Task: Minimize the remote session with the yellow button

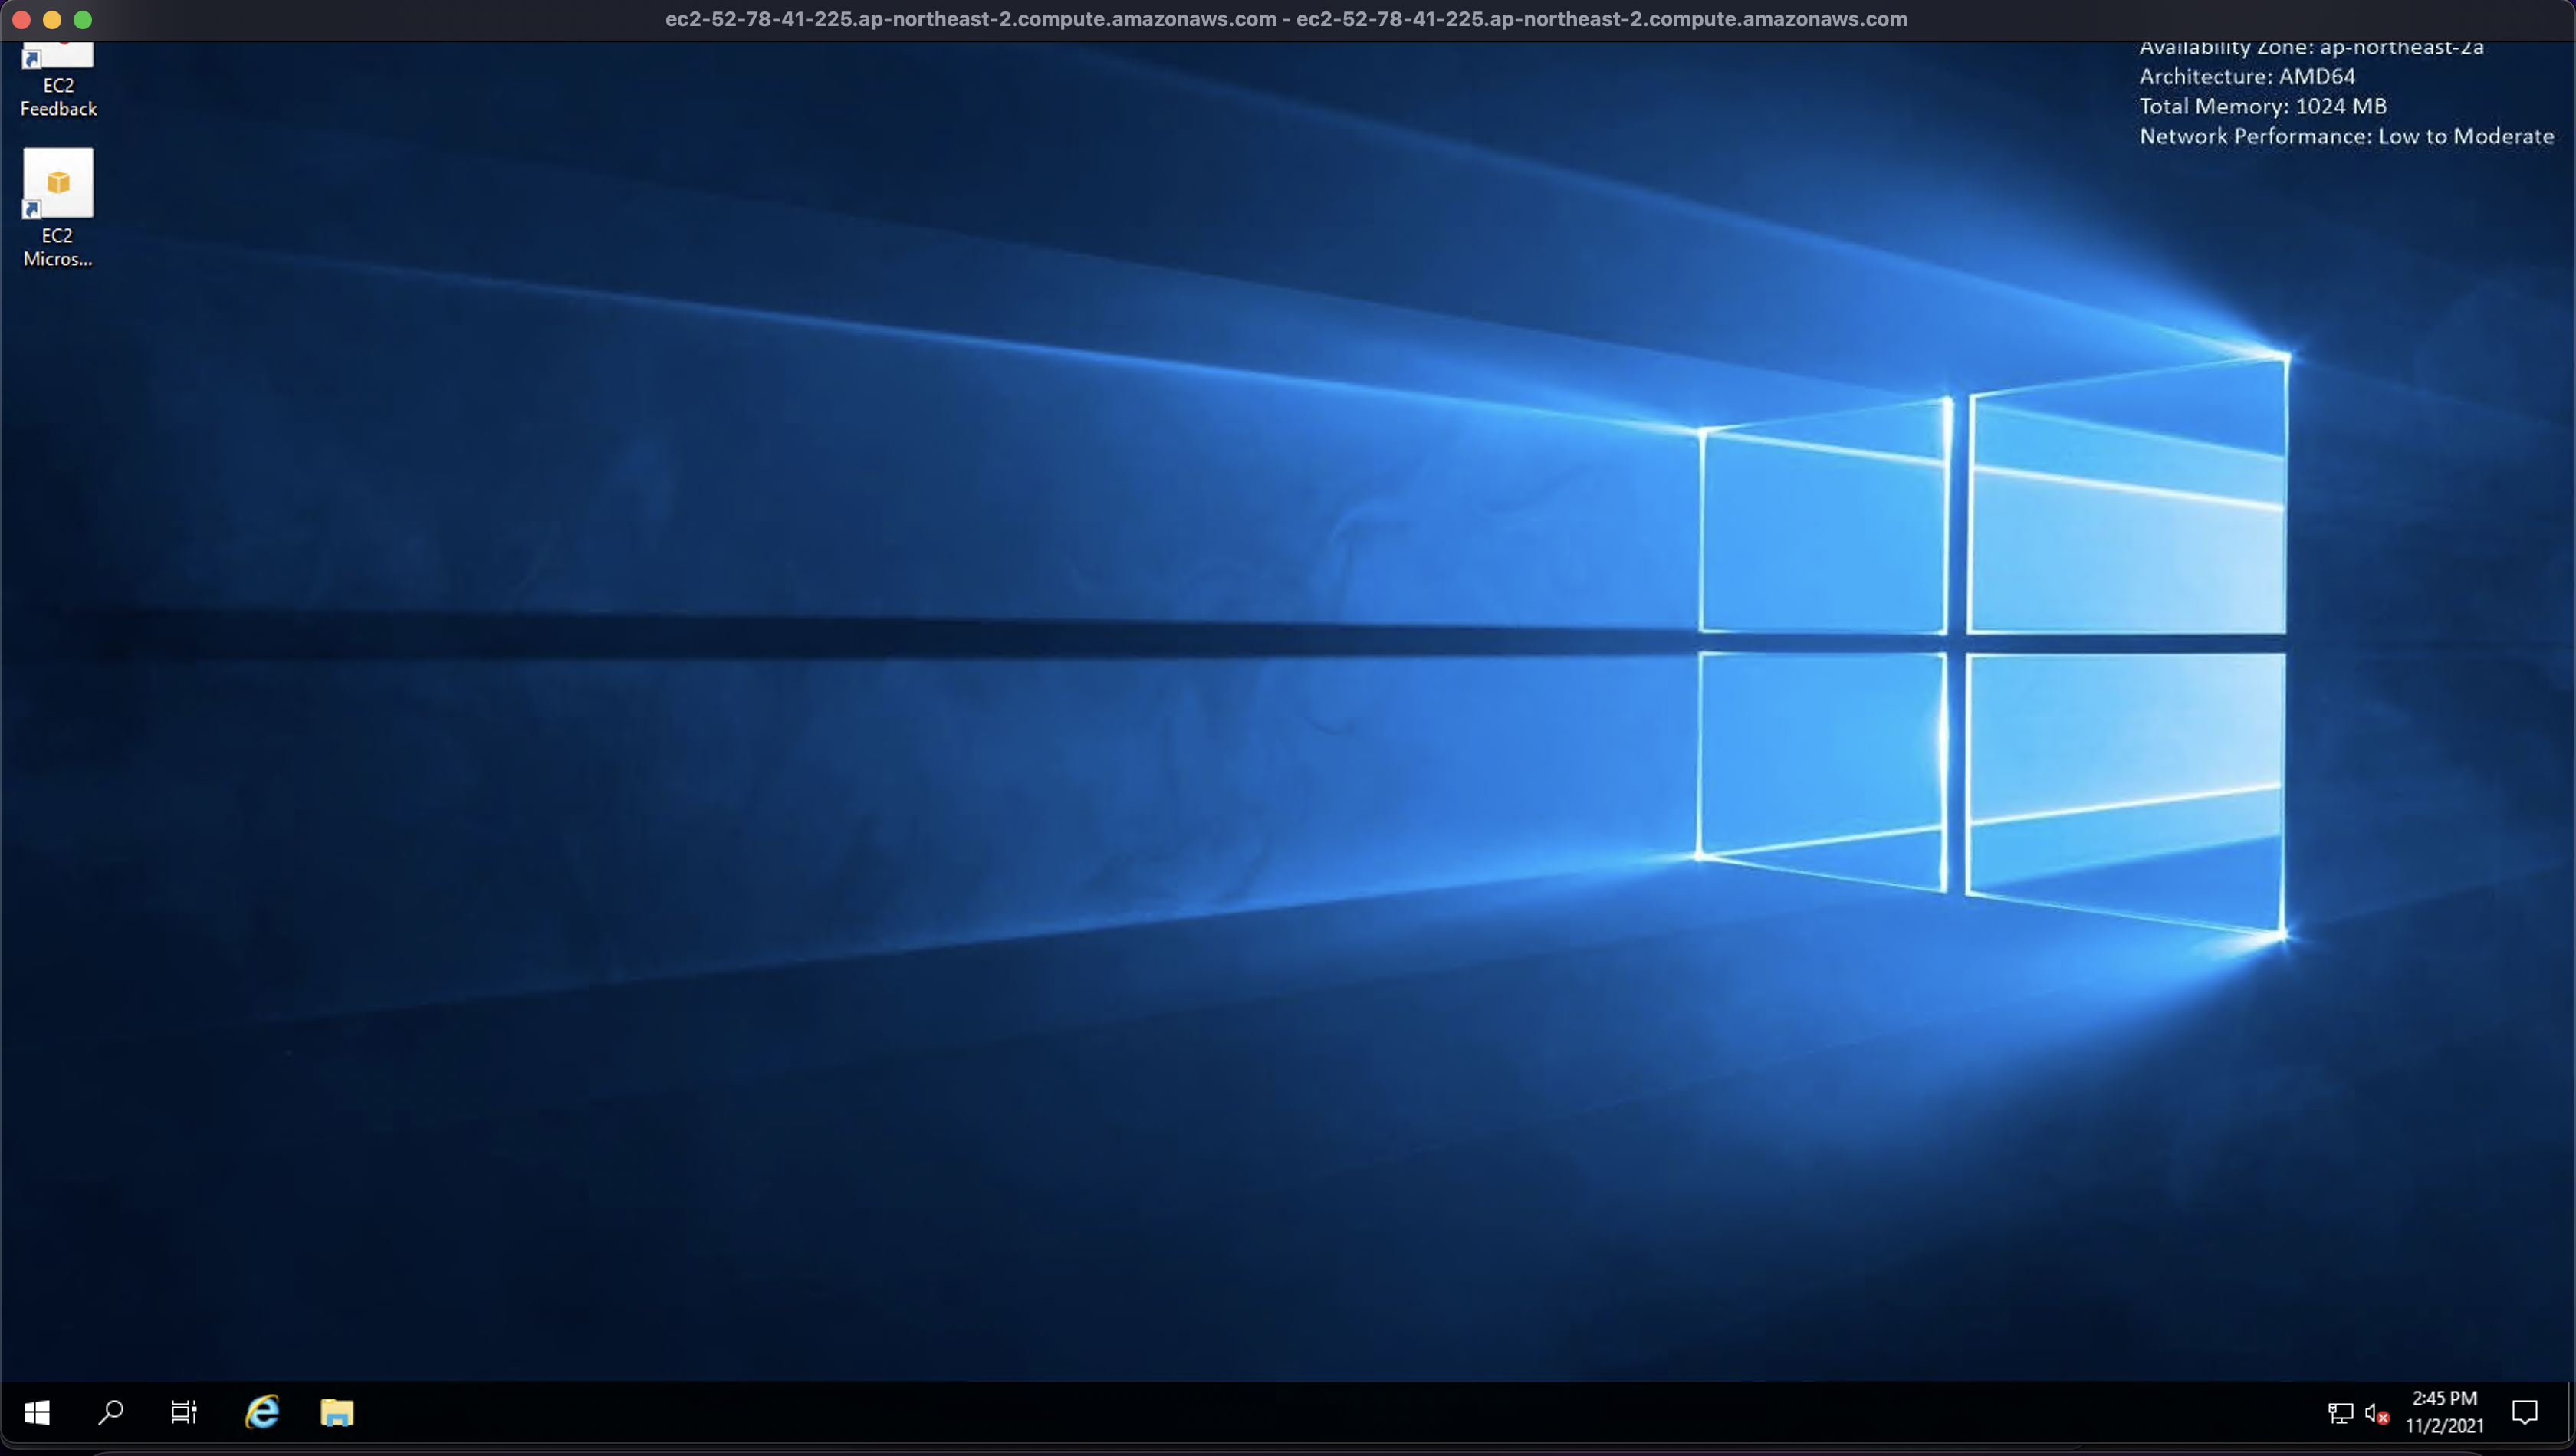Action: (x=52, y=19)
